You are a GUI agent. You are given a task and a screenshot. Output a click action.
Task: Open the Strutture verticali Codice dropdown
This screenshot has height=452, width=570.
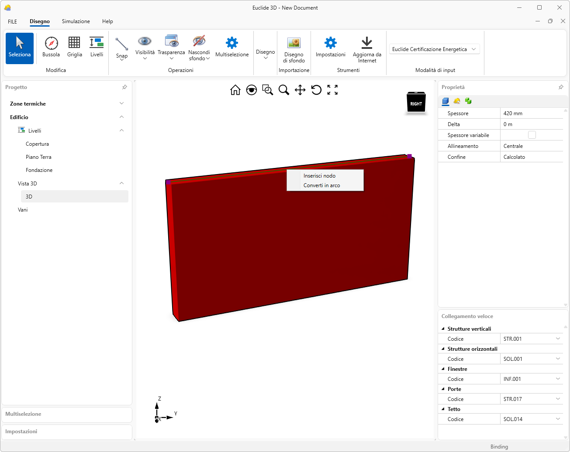pos(558,339)
